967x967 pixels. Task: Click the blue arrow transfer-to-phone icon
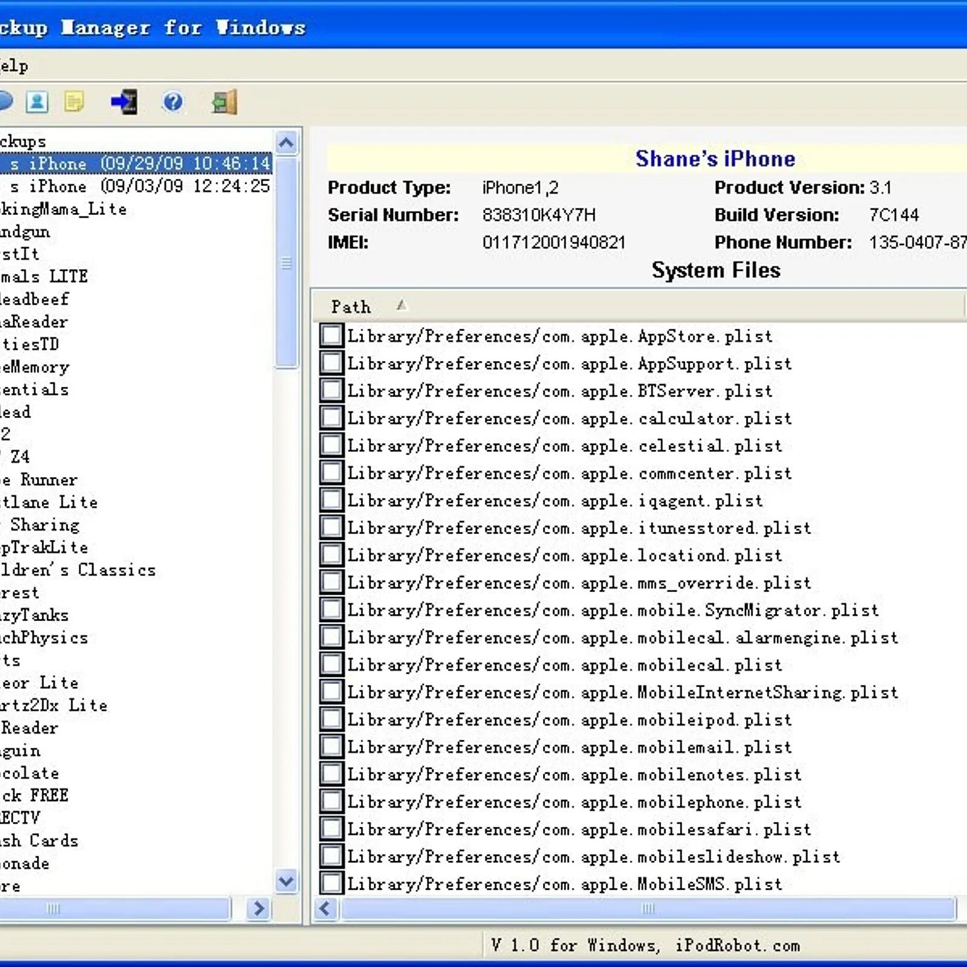click(x=124, y=102)
